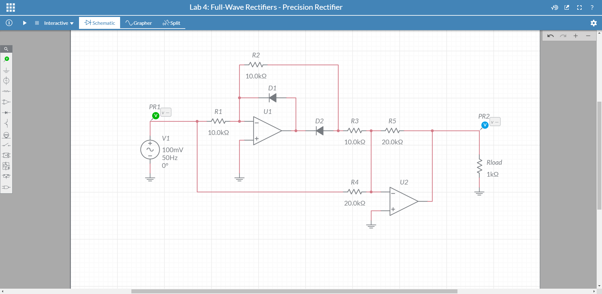Open the expression and measurement icon in header

click(x=555, y=8)
